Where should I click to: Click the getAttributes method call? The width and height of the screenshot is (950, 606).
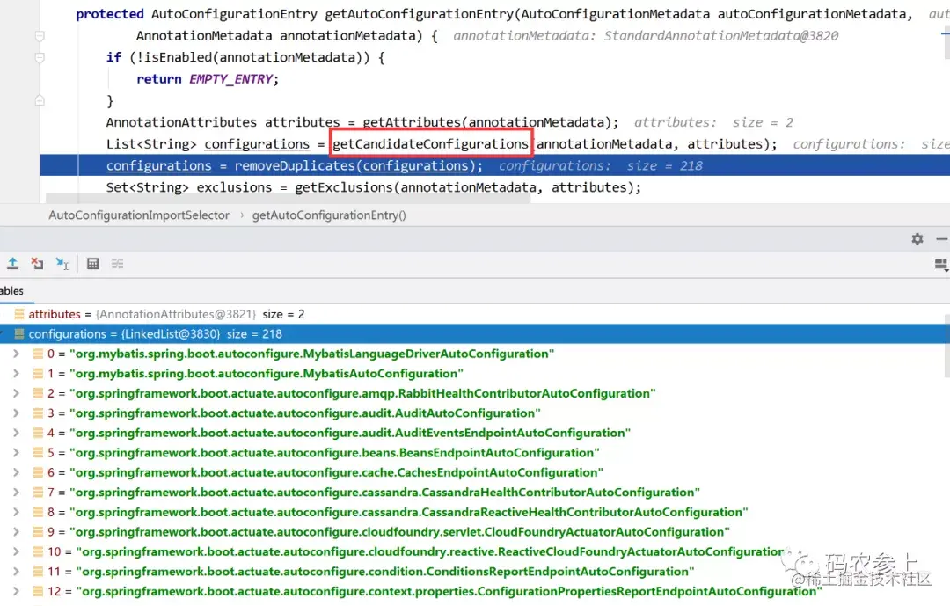412,121
